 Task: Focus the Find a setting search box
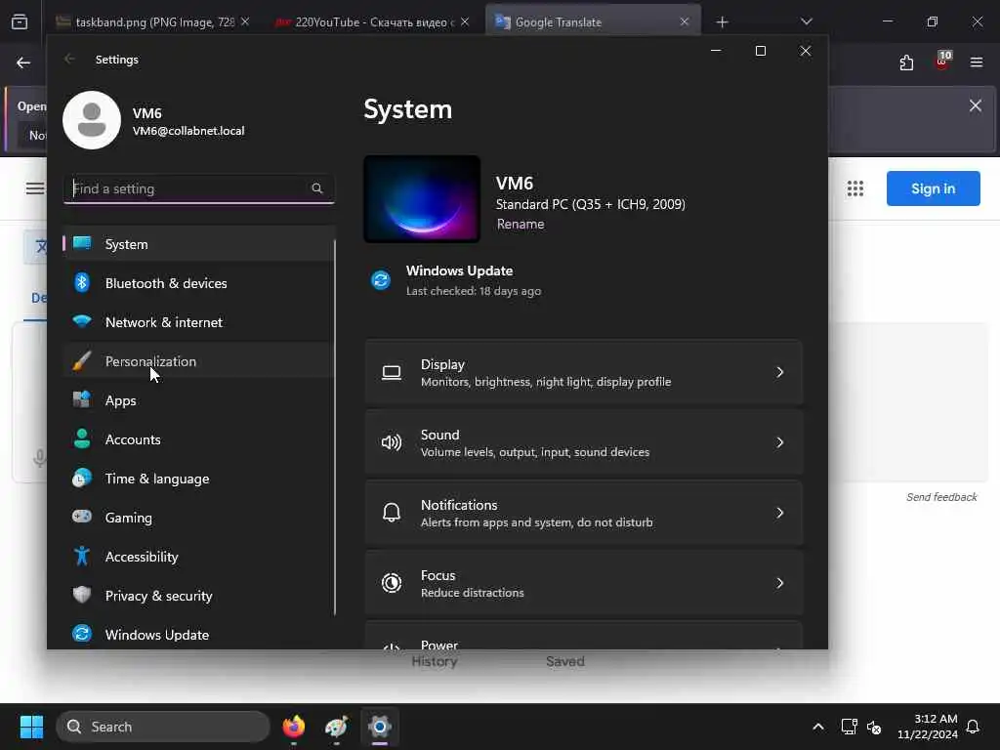coord(199,188)
